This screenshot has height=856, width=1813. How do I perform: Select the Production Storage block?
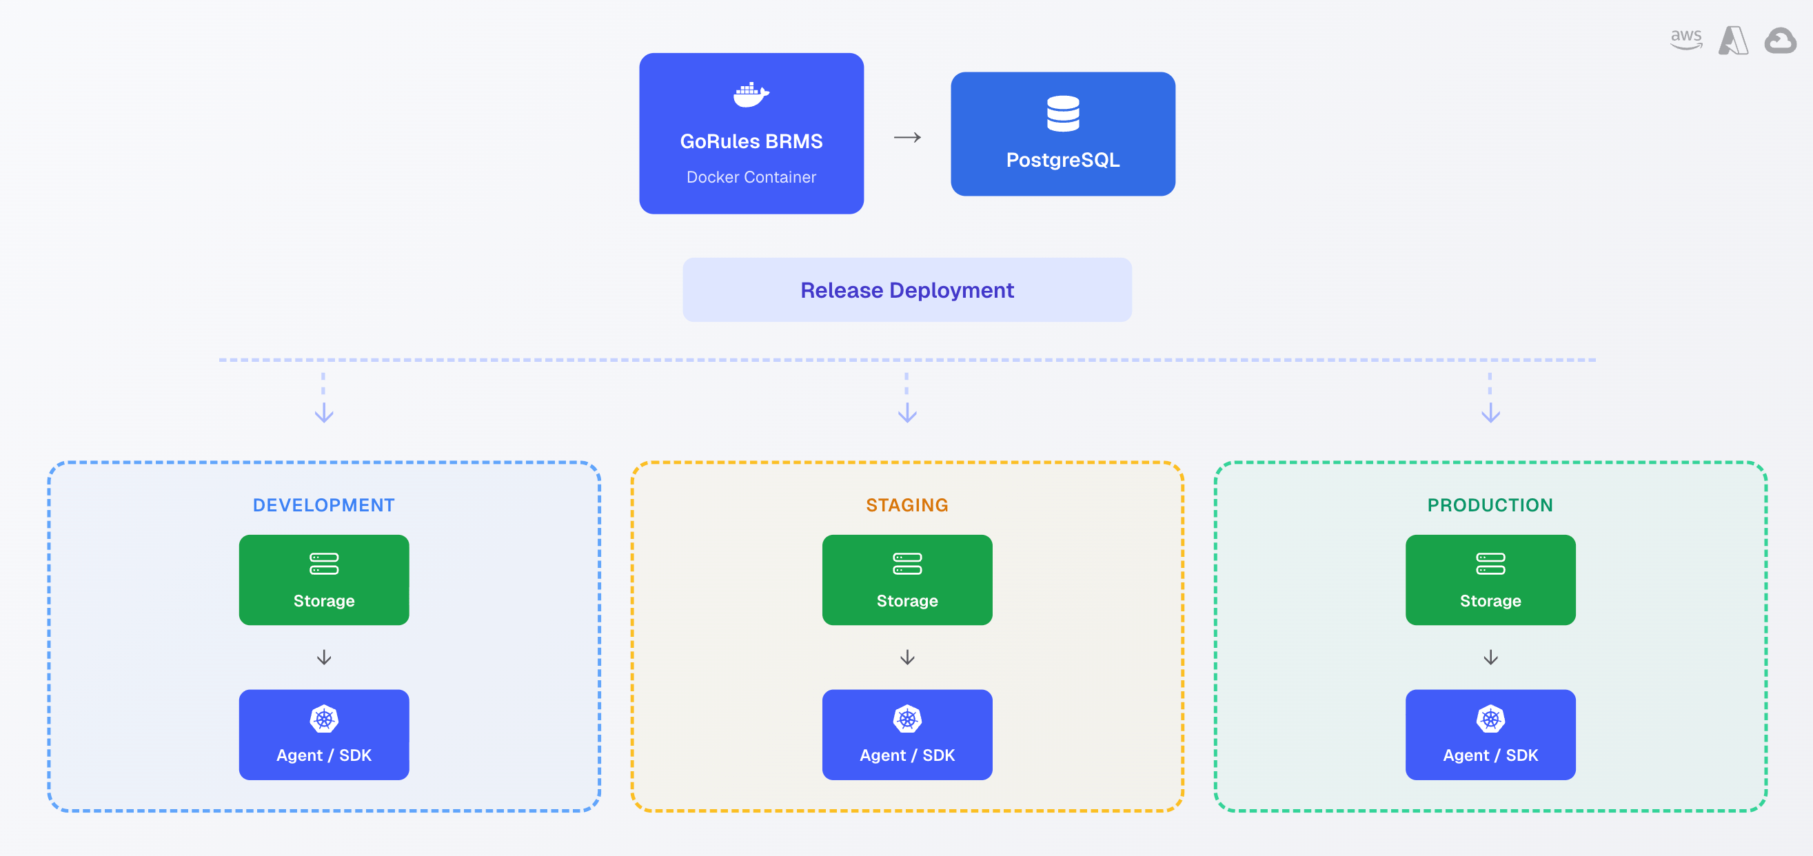[x=1490, y=580]
